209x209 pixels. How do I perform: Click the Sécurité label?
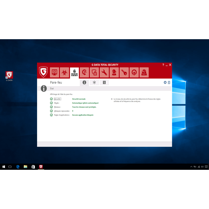coord(57,99)
